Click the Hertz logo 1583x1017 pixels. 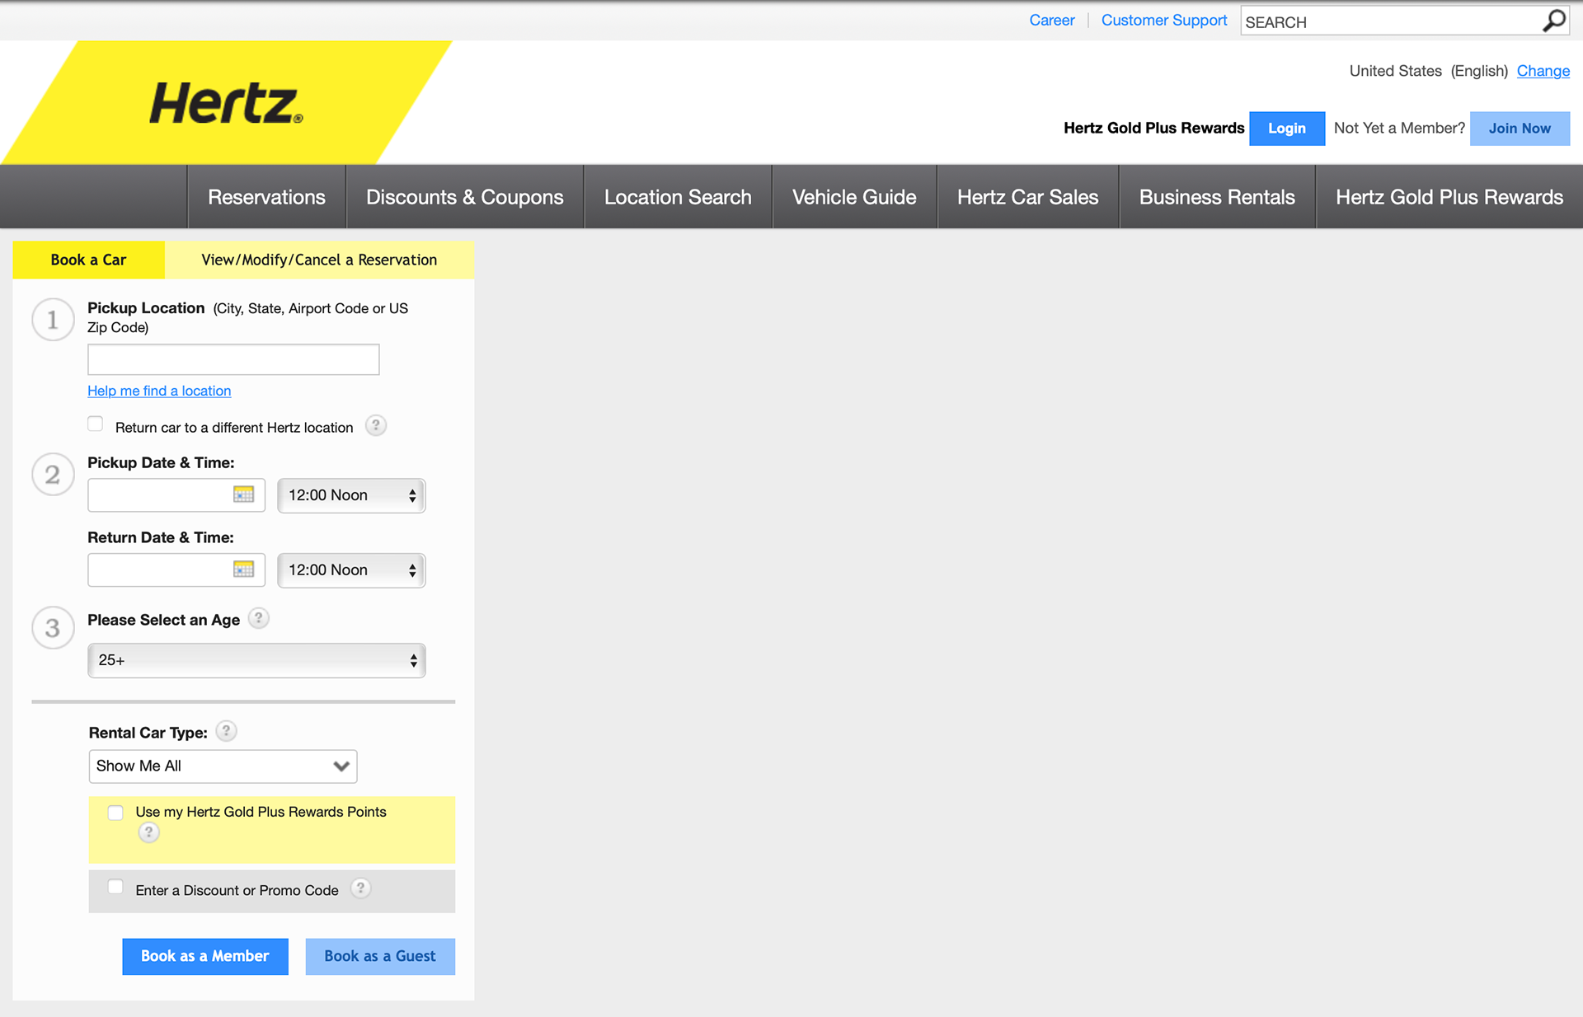click(226, 103)
